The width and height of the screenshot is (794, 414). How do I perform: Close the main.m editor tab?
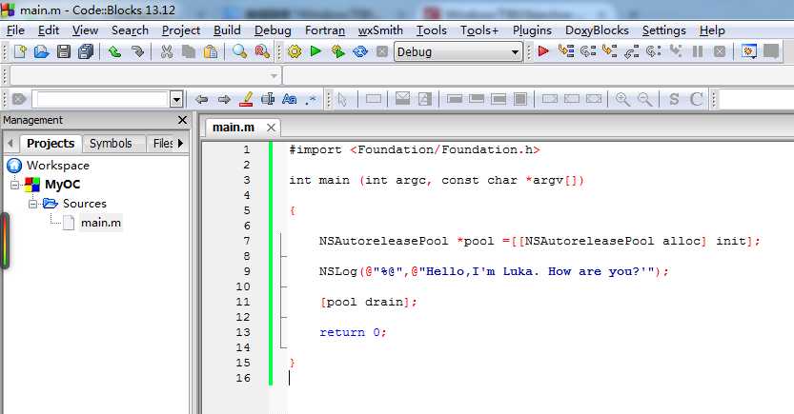tap(271, 128)
